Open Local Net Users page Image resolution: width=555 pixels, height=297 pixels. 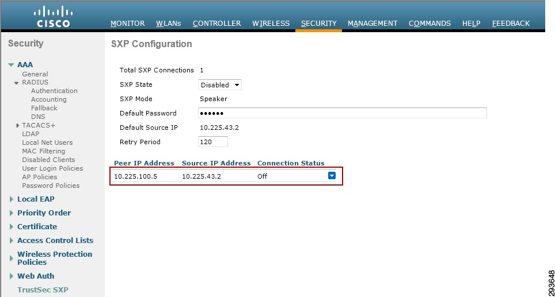[47, 142]
